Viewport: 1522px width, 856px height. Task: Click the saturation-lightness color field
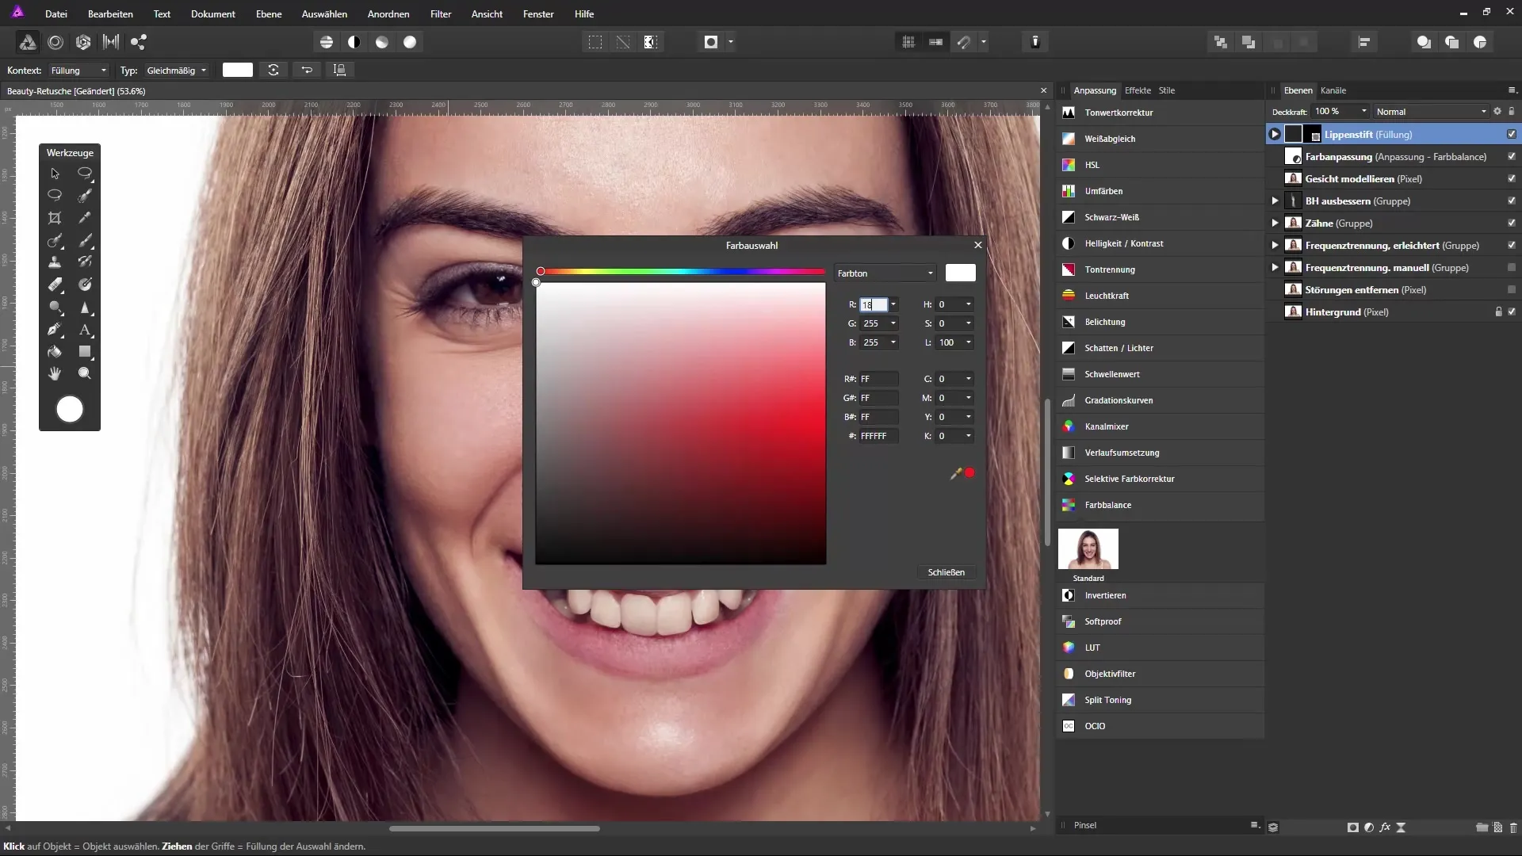click(x=681, y=423)
